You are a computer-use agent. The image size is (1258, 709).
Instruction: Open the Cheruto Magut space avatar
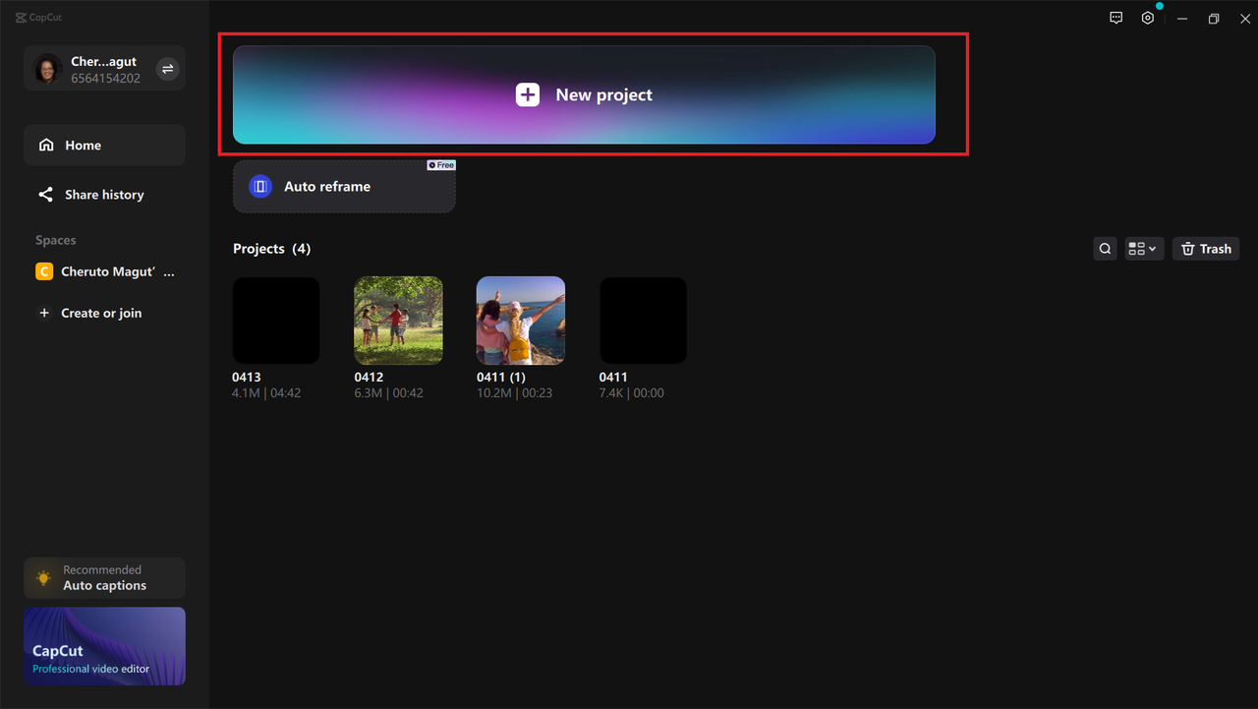tap(43, 270)
